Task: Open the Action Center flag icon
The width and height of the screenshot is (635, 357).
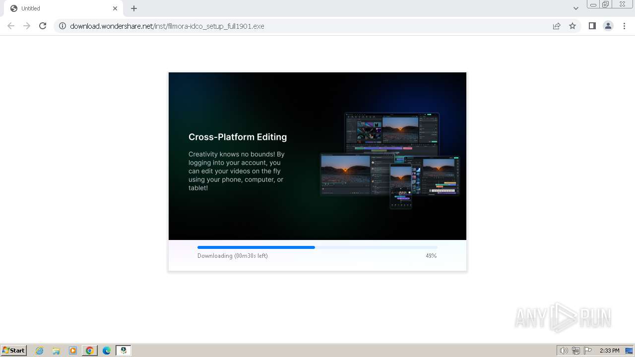Action: point(588,351)
